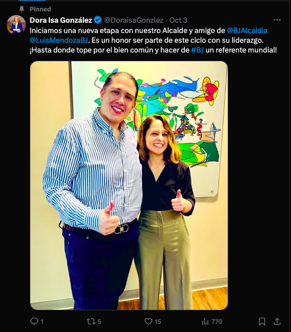Bookmark this pinned post
This screenshot has height=332, width=291.
[262, 321]
